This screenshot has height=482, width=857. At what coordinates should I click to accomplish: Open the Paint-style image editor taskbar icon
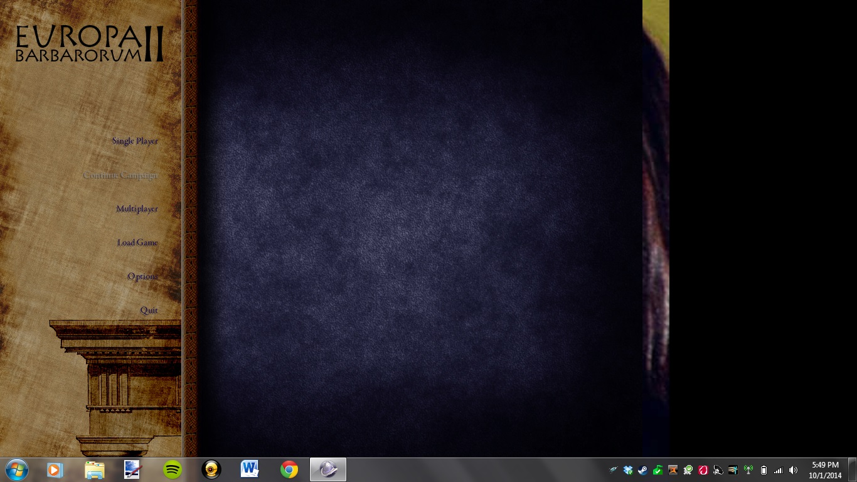click(x=133, y=469)
